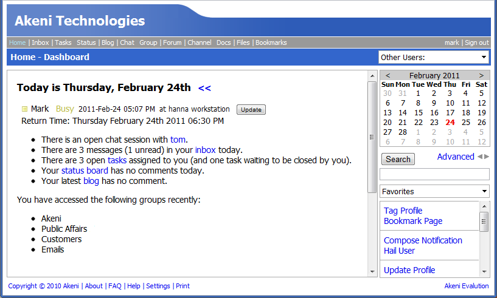Click Sign out
The height and width of the screenshot is (298, 497).
pos(477,42)
